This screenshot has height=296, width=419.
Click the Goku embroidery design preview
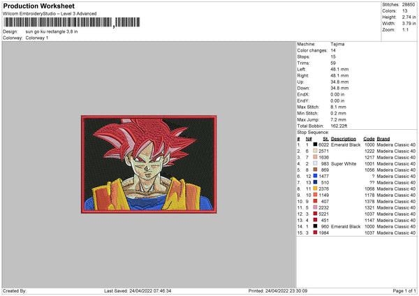149,164
